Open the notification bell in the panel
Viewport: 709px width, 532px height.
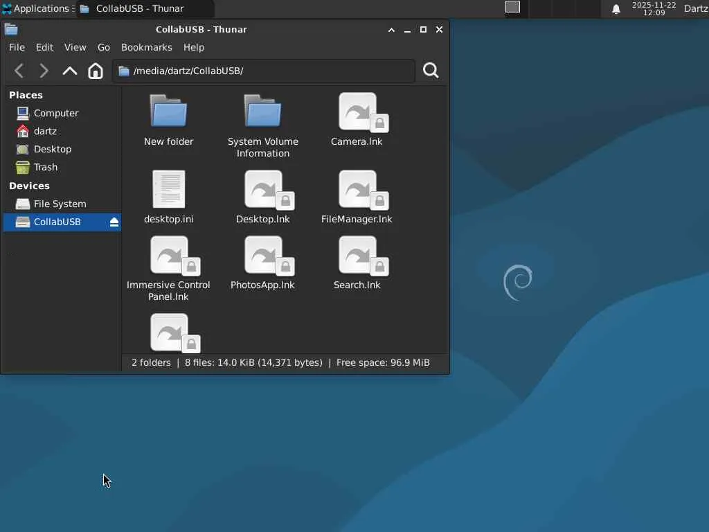pyautogui.click(x=616, y=9)
